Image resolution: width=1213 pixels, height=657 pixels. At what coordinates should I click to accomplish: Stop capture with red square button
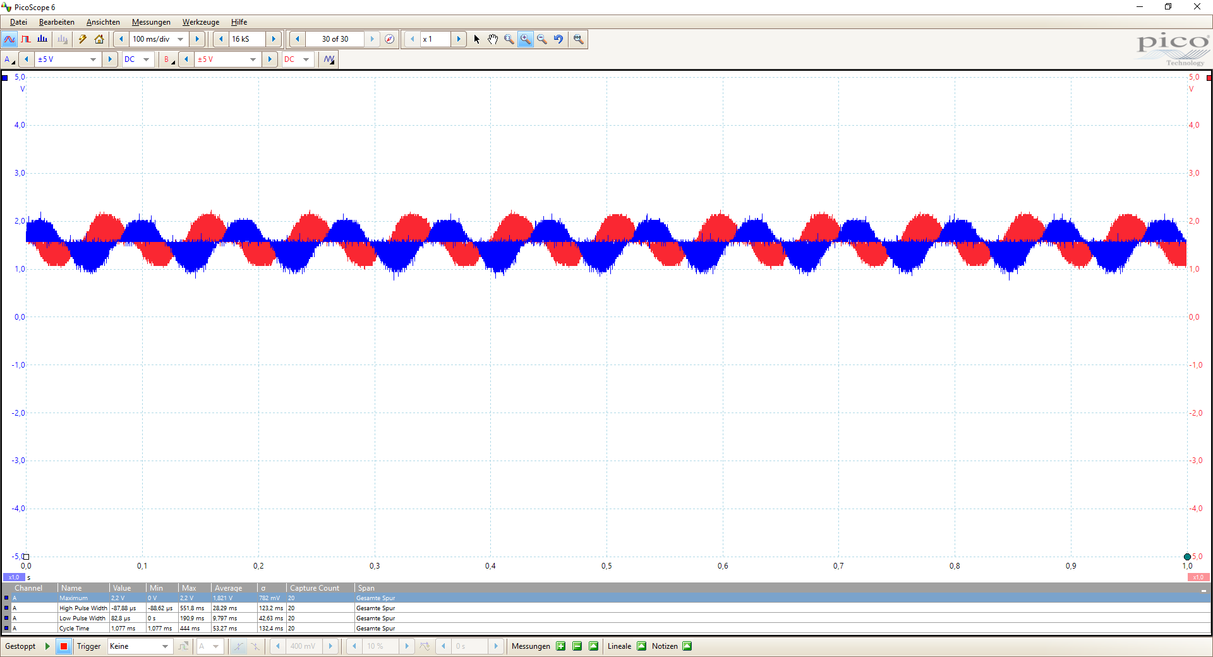(64, 646)
